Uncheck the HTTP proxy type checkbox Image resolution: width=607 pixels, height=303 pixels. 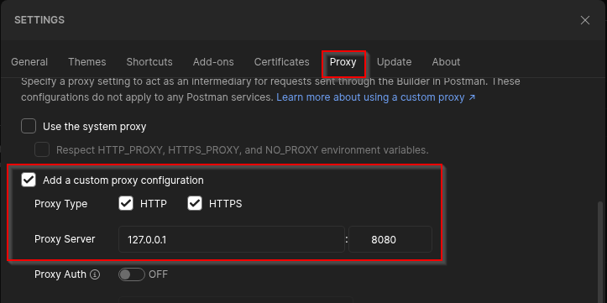pyautogui.click(x=126, y=204)
